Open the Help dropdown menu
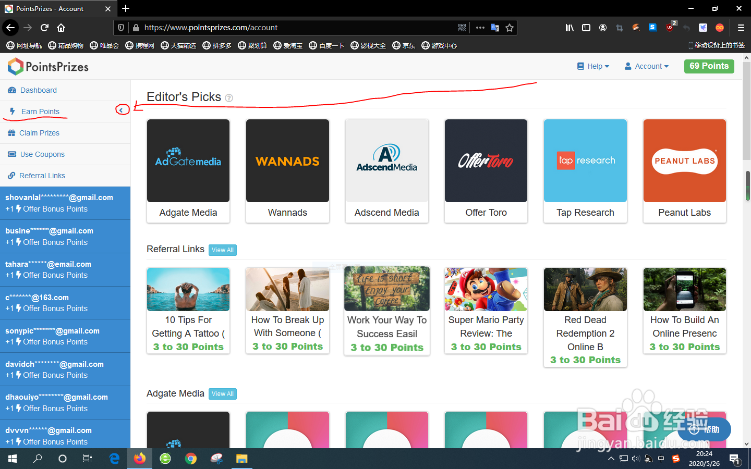 (593, 66)
